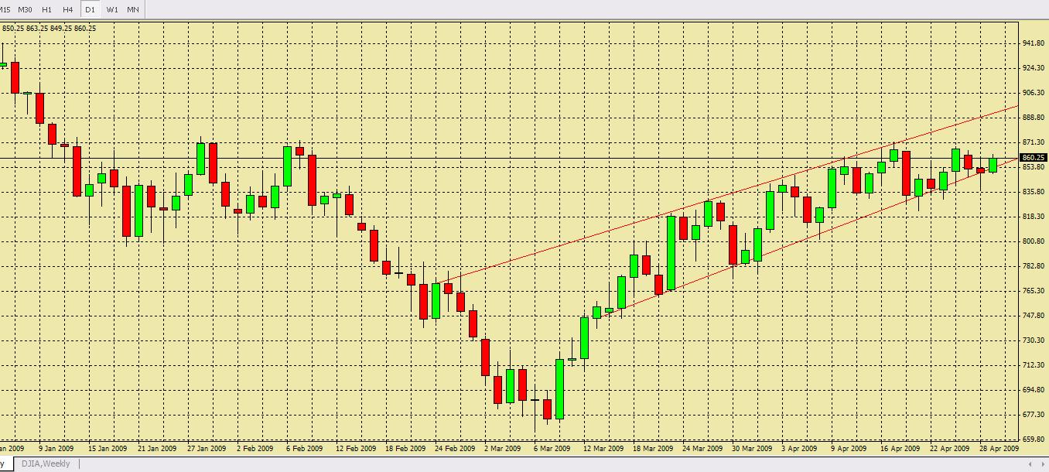Viewport: 1049px width, 472px height.
Task: Switch to the W1 weekly timeframe
Action: coord(112,9)
